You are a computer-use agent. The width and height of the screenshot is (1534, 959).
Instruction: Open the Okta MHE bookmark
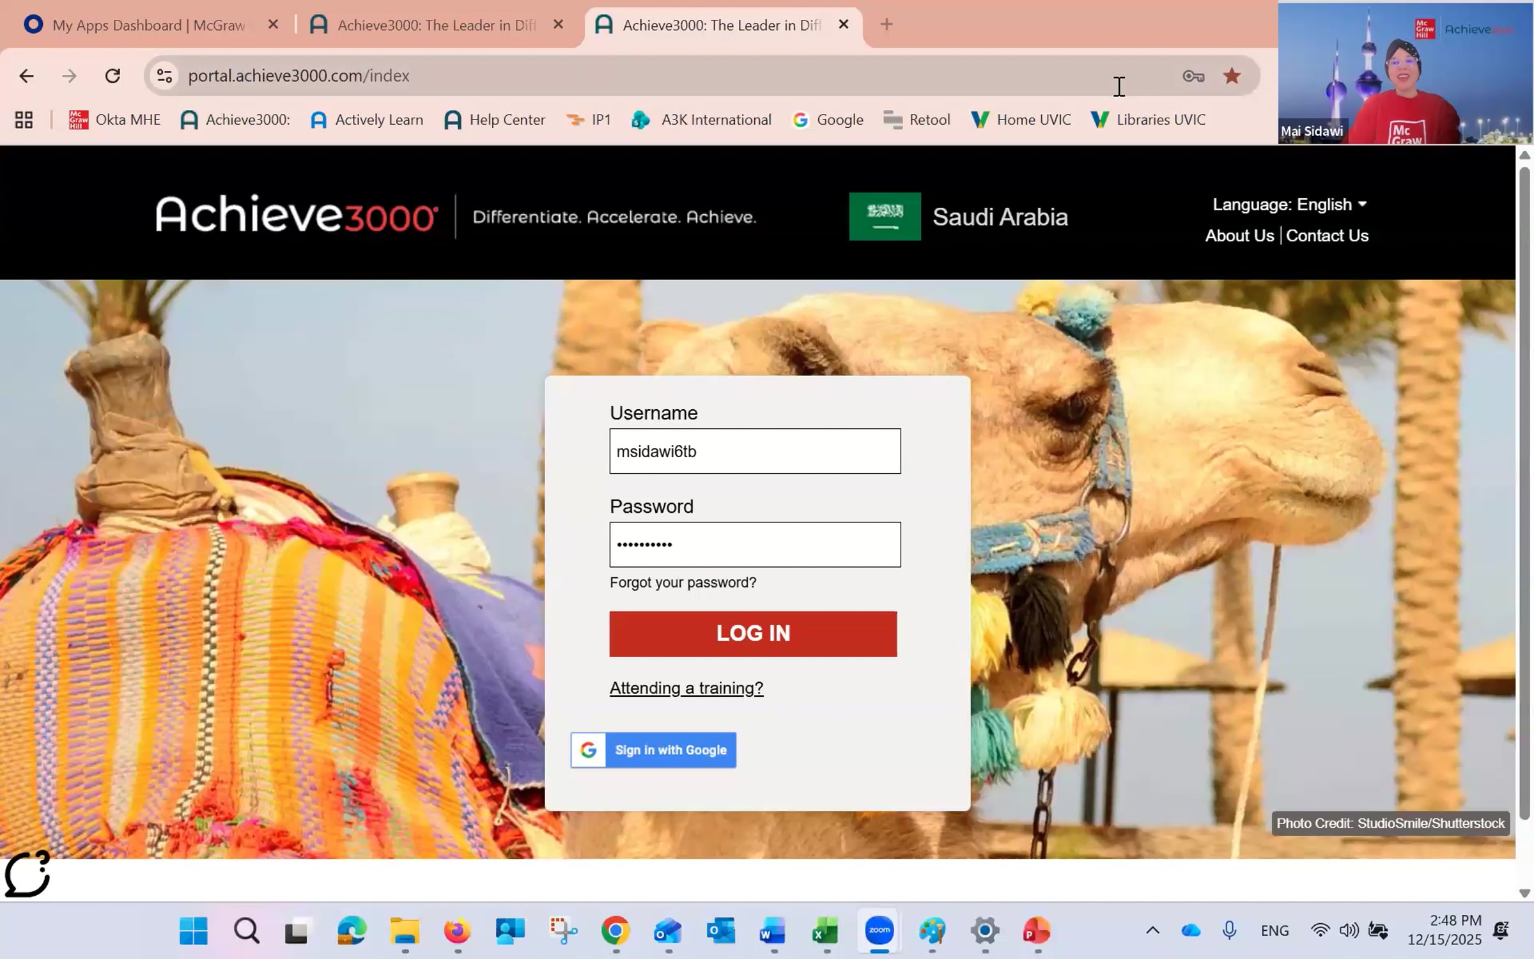click(x=115, y=120)
